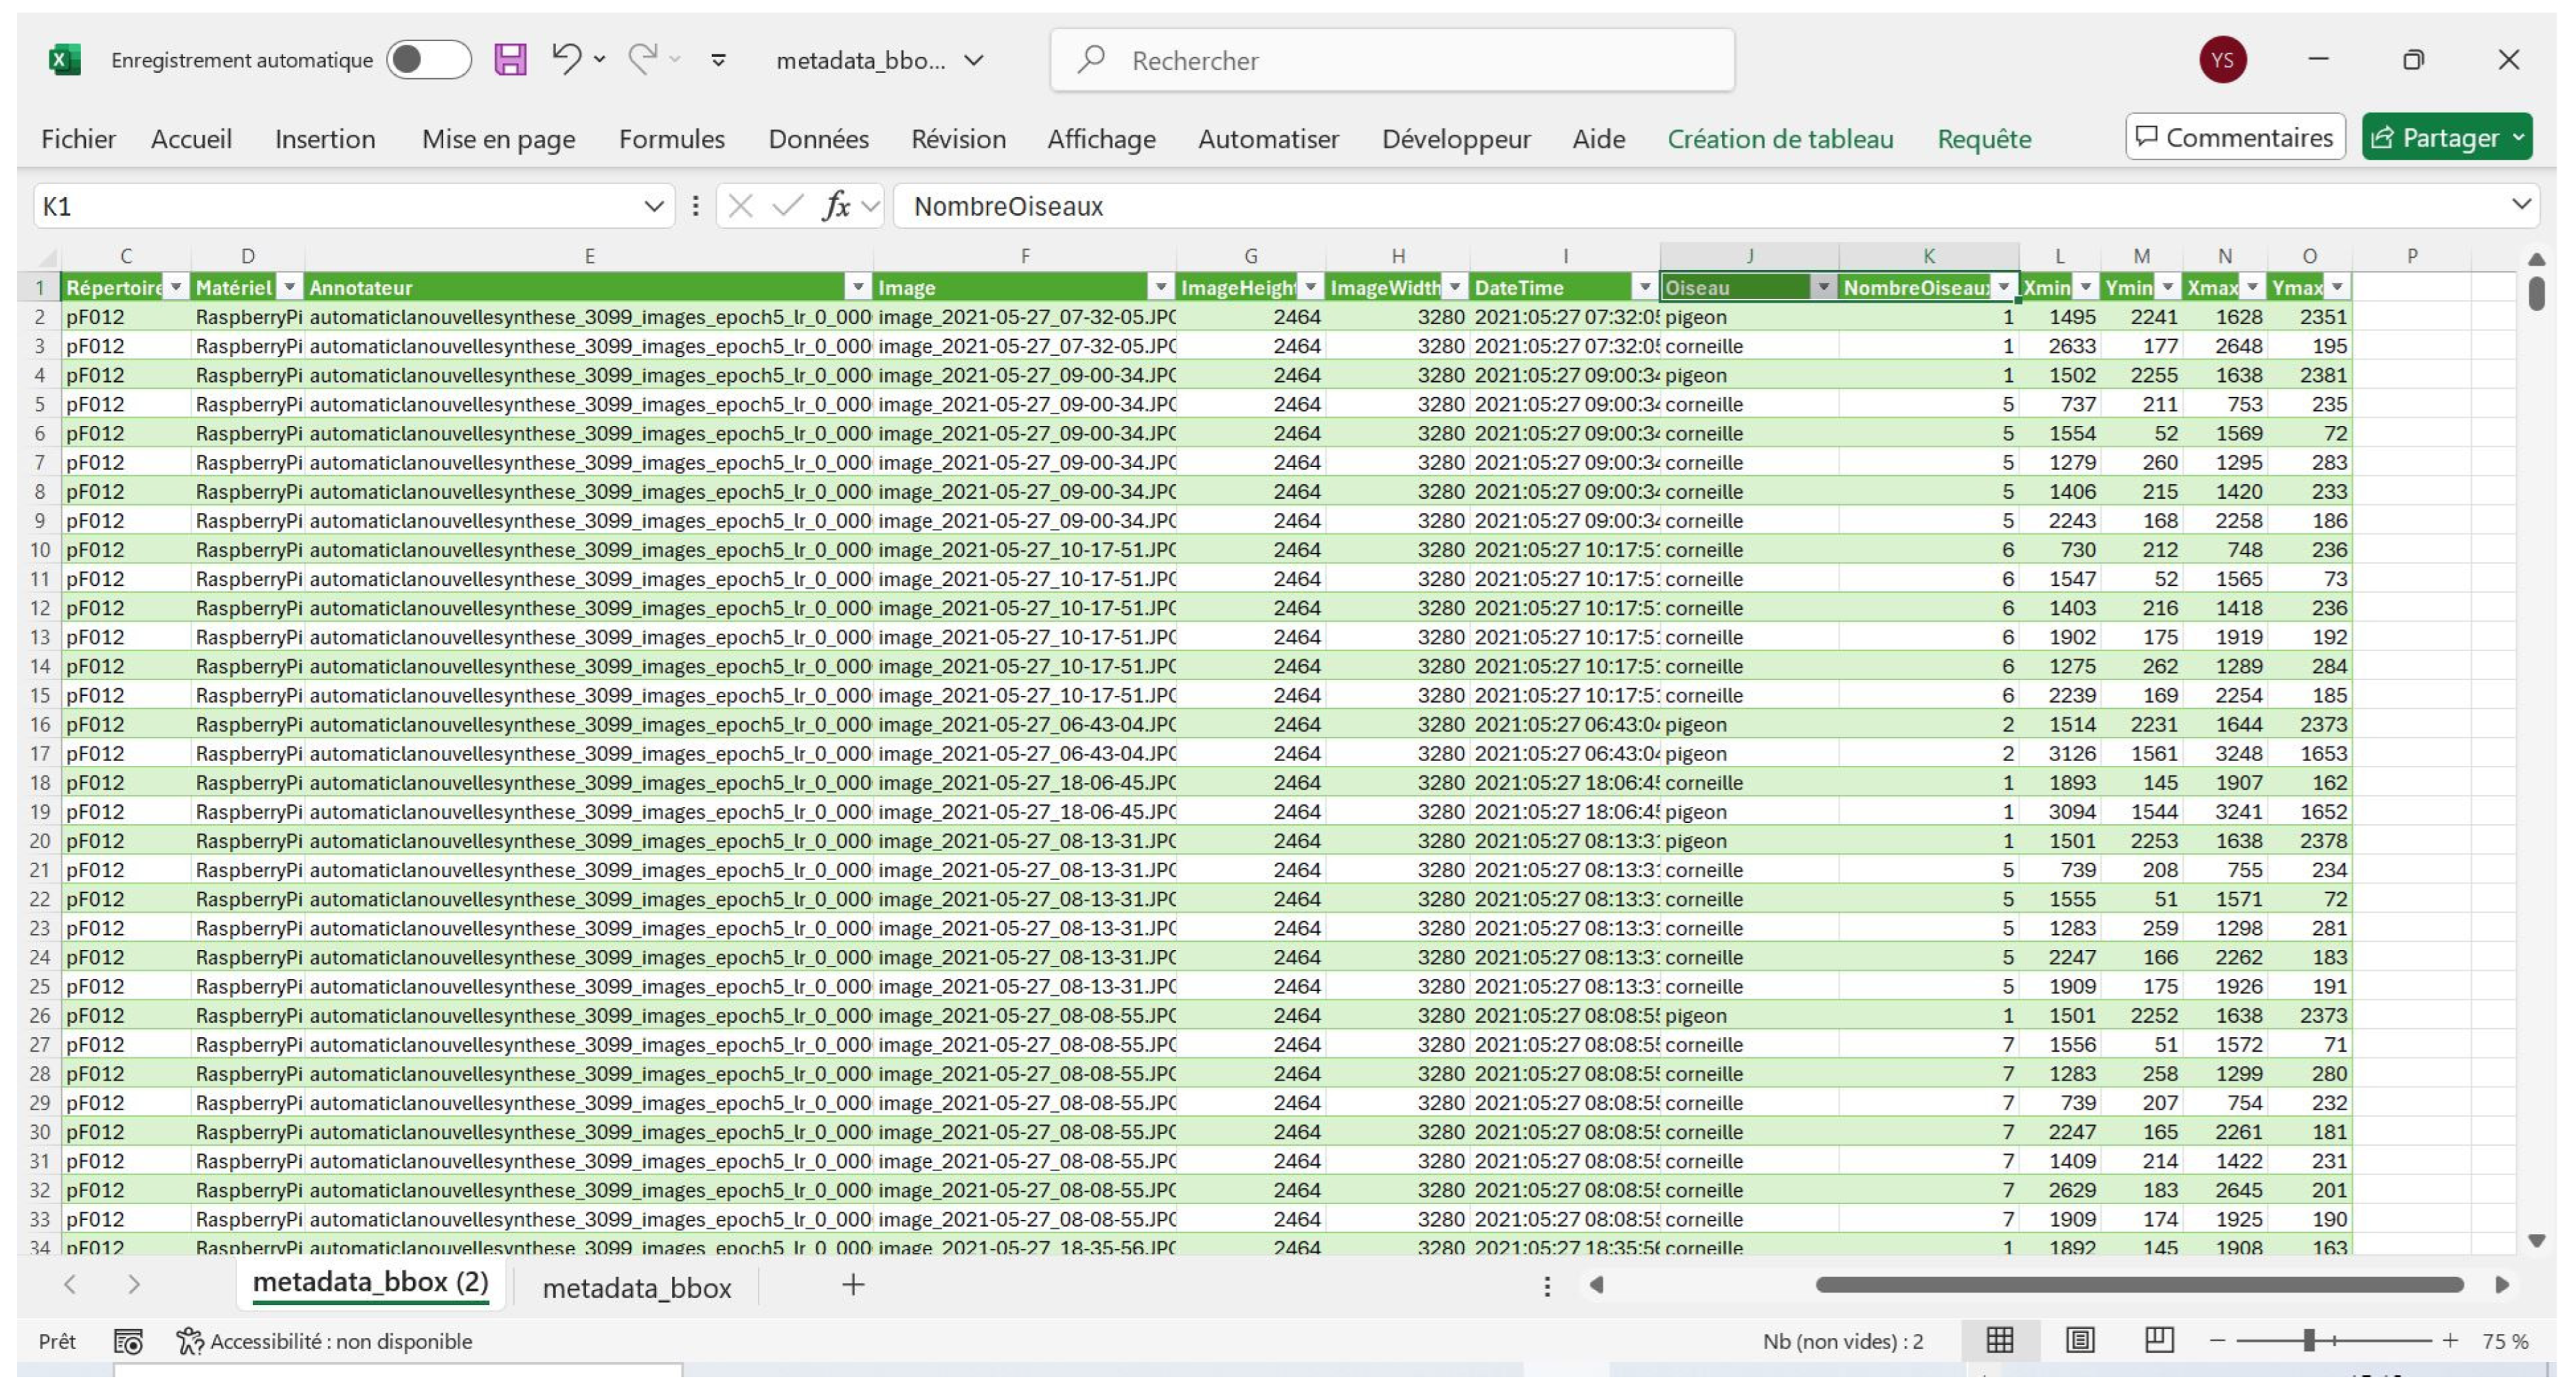Viewport: 2576px width, 1393px height.
Task: Zoom in using the plus icon
Action: (2450, 1341)
